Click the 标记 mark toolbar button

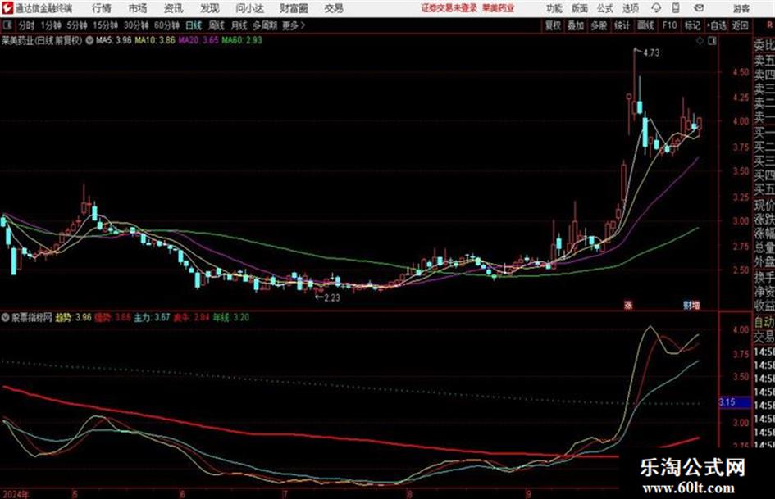[692, 25]
